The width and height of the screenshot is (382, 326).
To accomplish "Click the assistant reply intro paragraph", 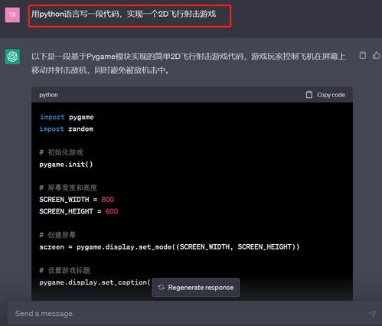I will tap(188, 63).
